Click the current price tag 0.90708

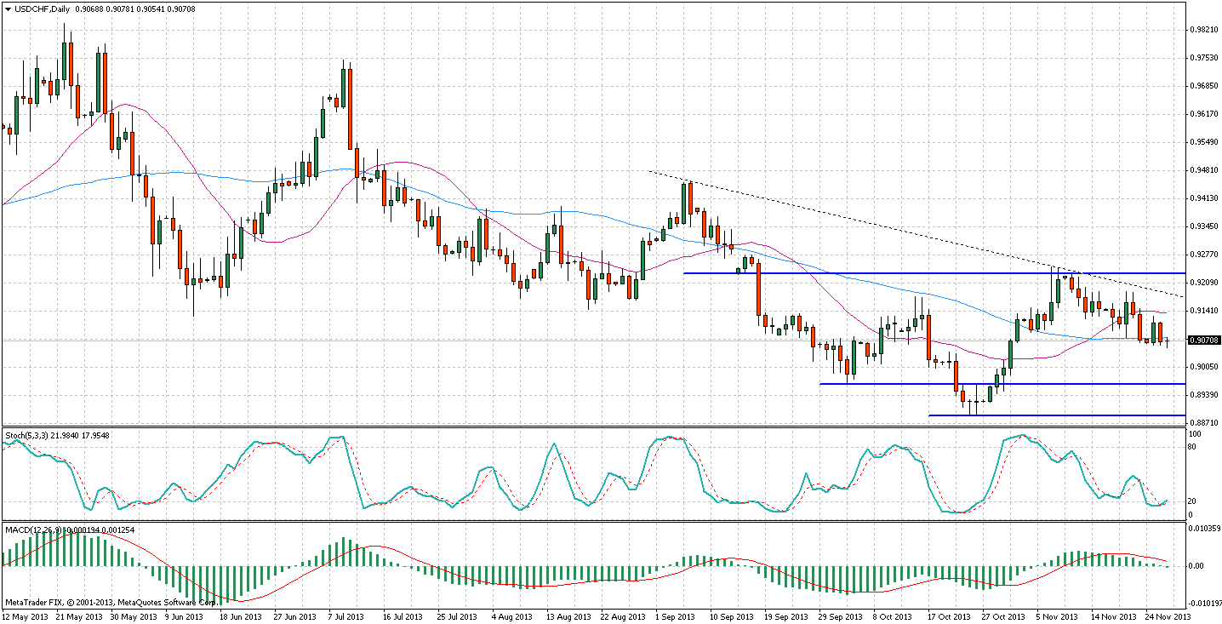coord(1204,341)
